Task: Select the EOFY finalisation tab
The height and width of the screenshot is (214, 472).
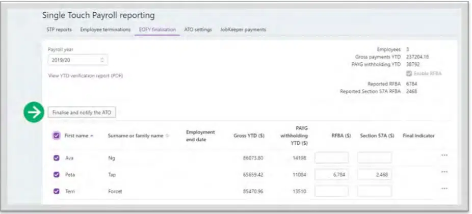Action: coord(157,30)
